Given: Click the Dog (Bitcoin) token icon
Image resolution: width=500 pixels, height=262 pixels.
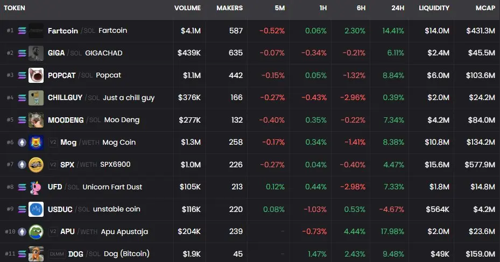Looking at the screenshot, I should (x=36, y=253).
